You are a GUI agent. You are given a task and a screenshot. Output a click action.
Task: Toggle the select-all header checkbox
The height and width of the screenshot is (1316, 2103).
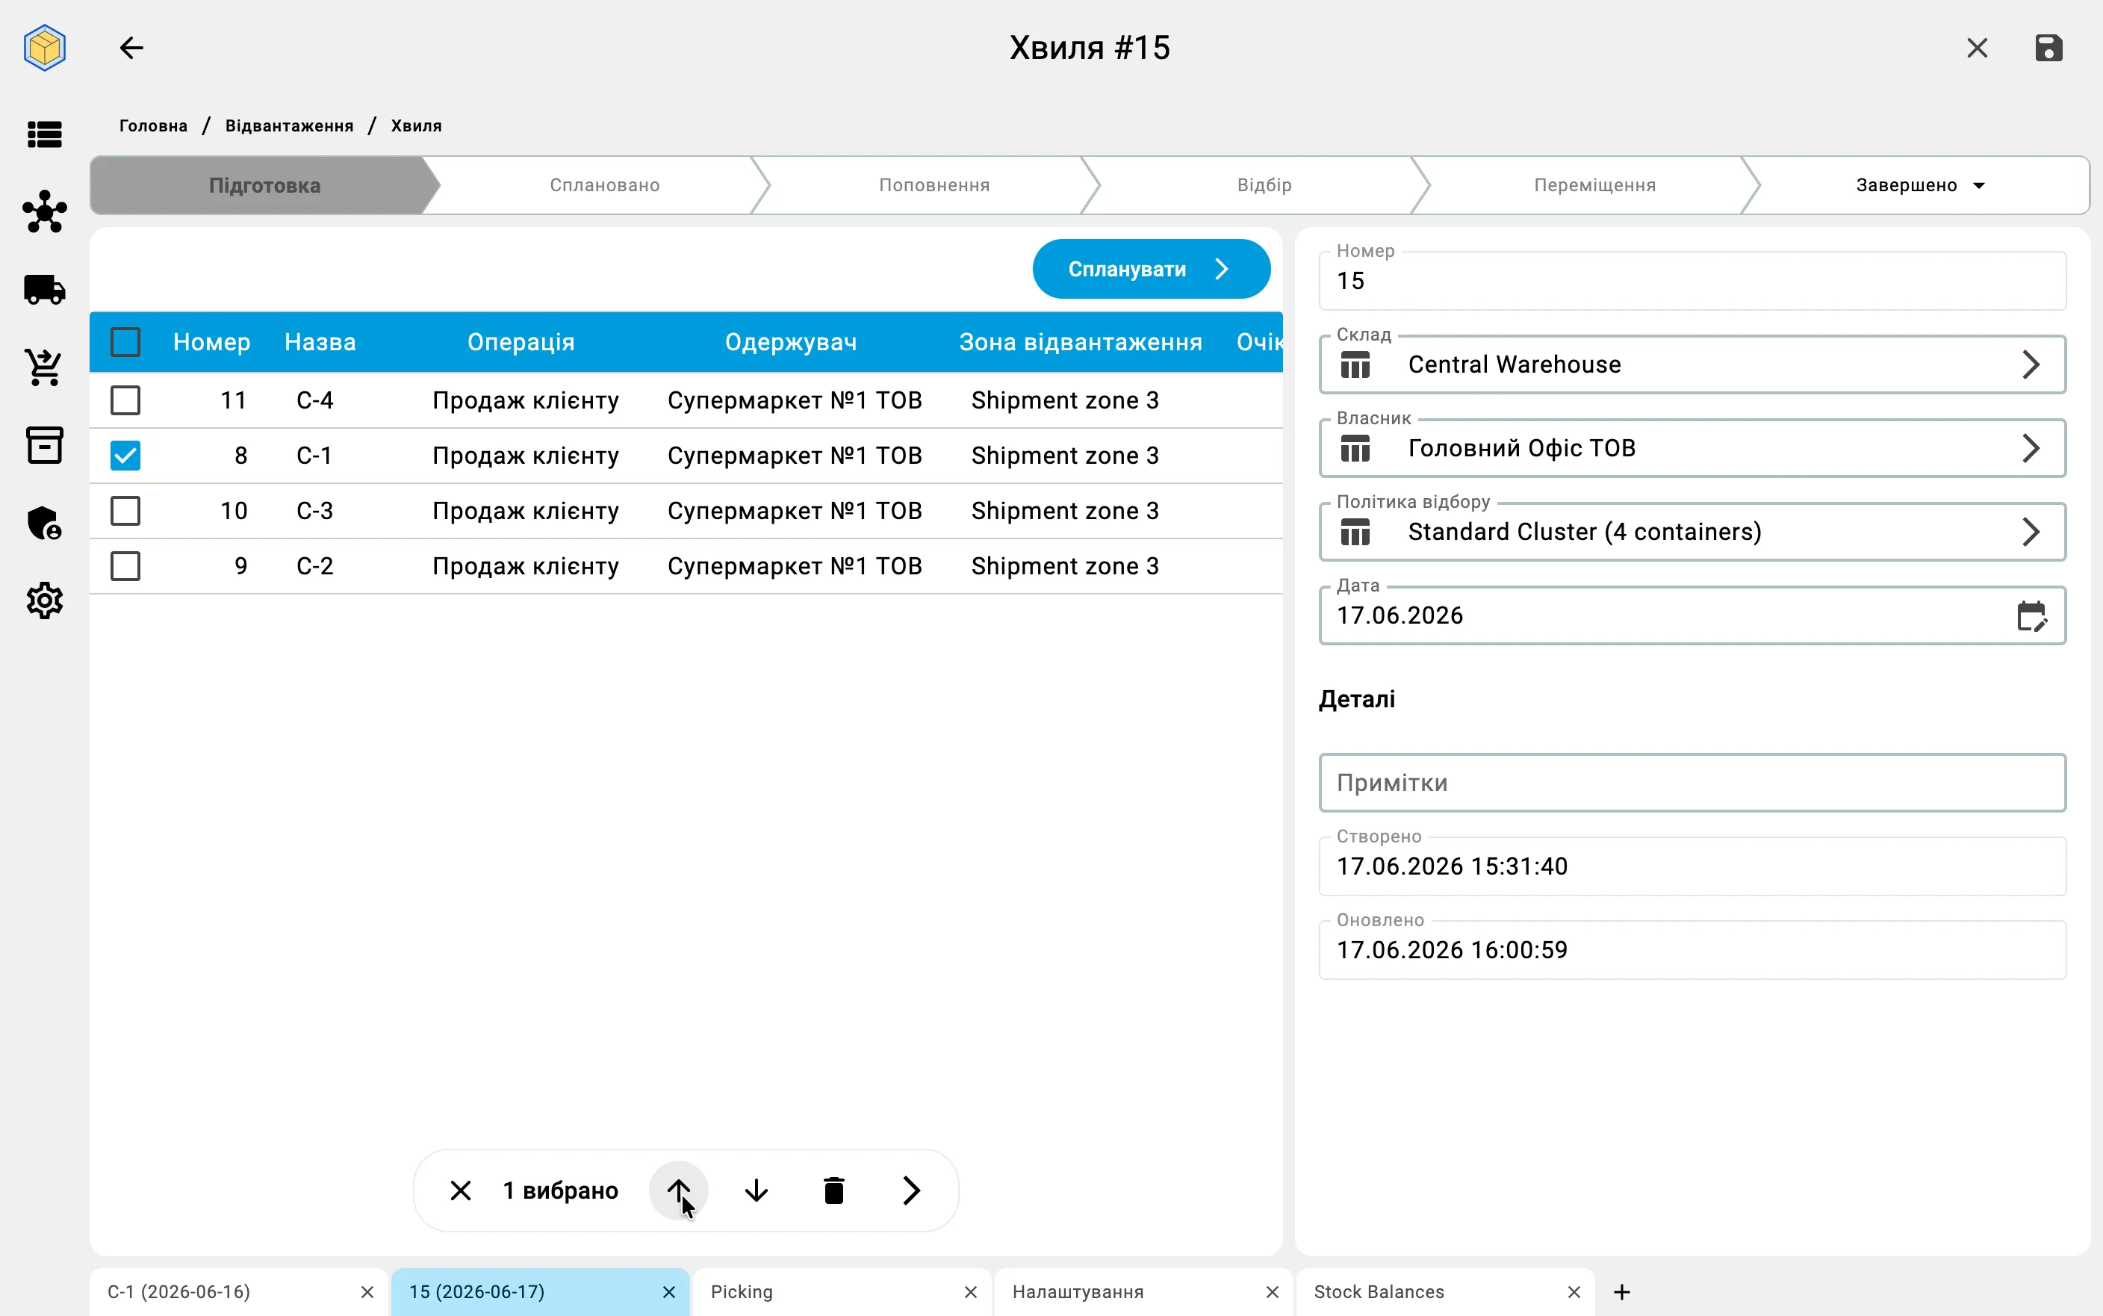(x=125, y=342)
